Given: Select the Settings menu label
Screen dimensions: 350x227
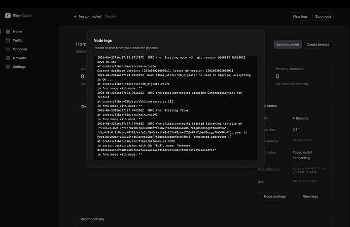Looking at the screenshot, I should click(x=19, y=67).
